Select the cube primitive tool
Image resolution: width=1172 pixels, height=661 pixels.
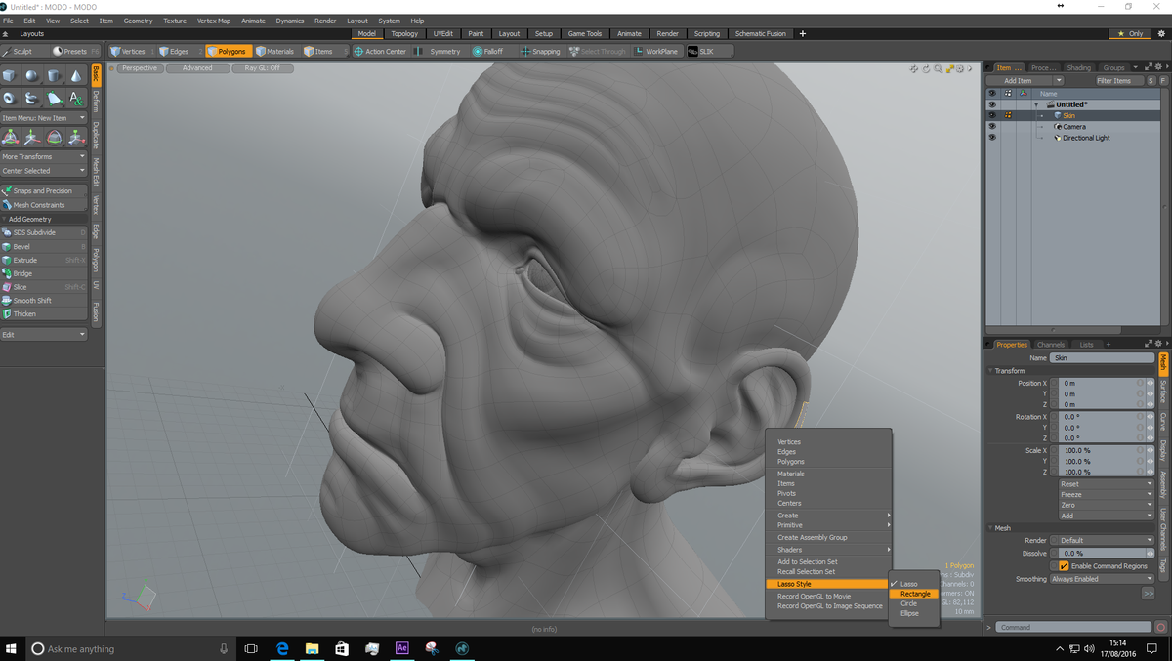pyautogui.click(x=10, y=75)
